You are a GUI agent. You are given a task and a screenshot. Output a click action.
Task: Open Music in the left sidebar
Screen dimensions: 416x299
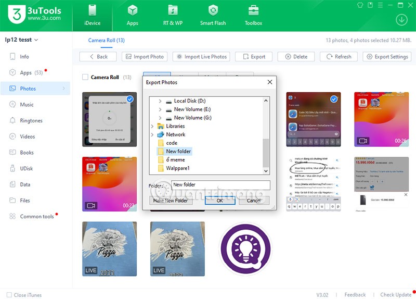coord(27,105)
